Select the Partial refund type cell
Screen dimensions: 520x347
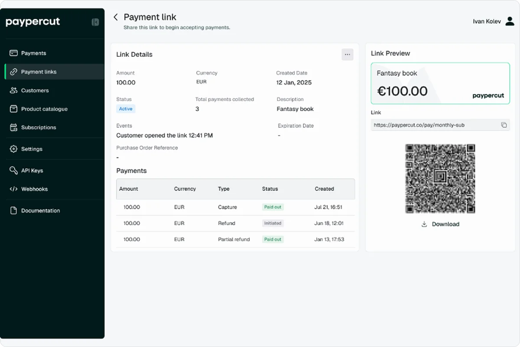(234, 239)
